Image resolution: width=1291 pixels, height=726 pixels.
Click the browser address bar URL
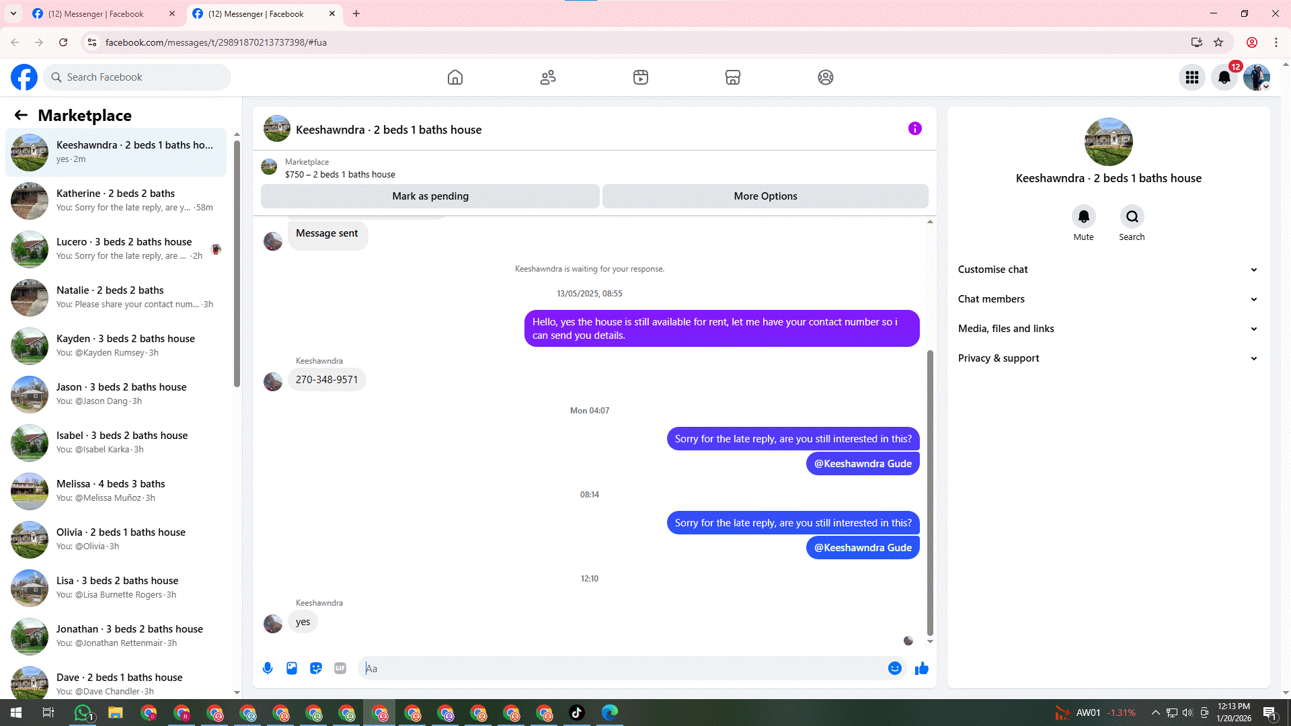(216, 42)
